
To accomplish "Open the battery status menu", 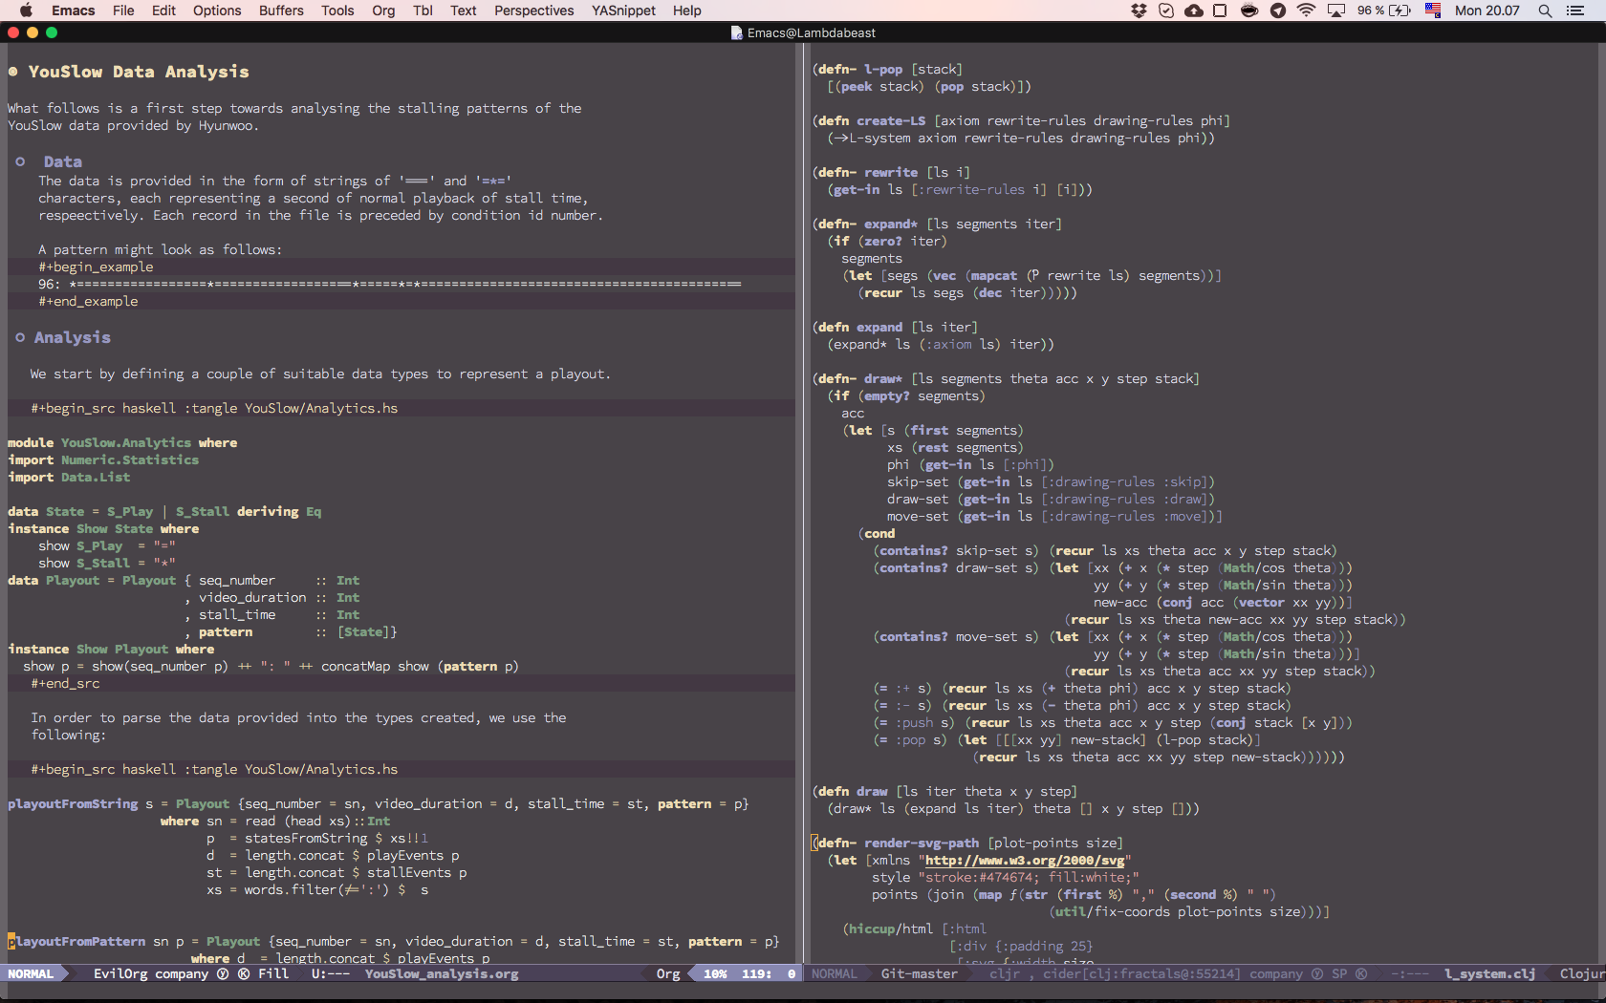I will 1383,11.
